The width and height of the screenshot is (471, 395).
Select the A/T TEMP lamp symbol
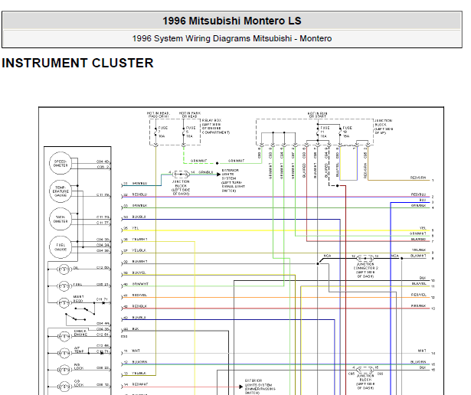[x=64, y=353]
